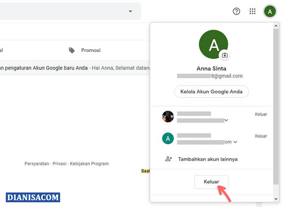Open the Google apps grid icon

click(252, 12)
